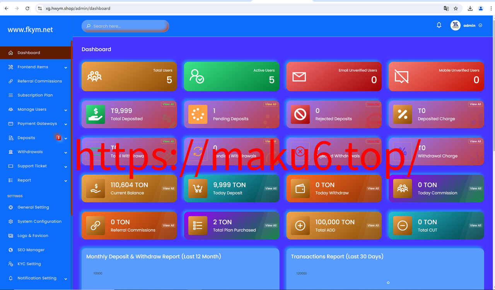
Task: Click the Transactions Report chart data point
Action: (388, 283)
